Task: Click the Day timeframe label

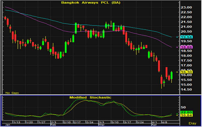Action: click(x=196, y=123)
